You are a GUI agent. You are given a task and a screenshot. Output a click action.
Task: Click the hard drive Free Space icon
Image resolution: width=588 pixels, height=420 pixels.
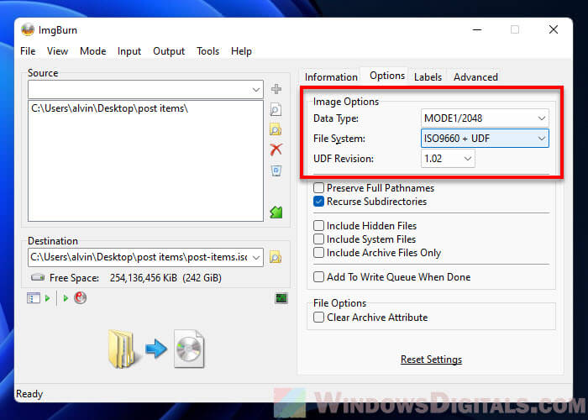click(38, 278)
